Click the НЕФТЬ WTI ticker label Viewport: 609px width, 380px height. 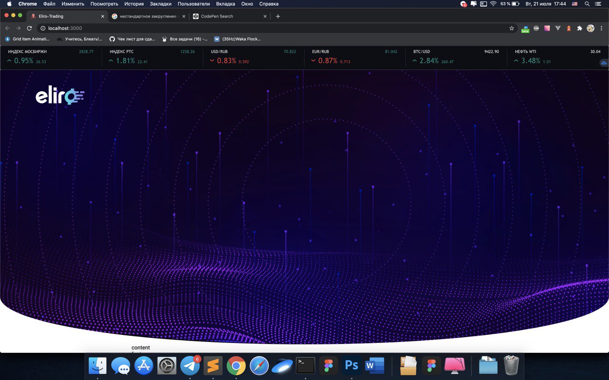525,51
